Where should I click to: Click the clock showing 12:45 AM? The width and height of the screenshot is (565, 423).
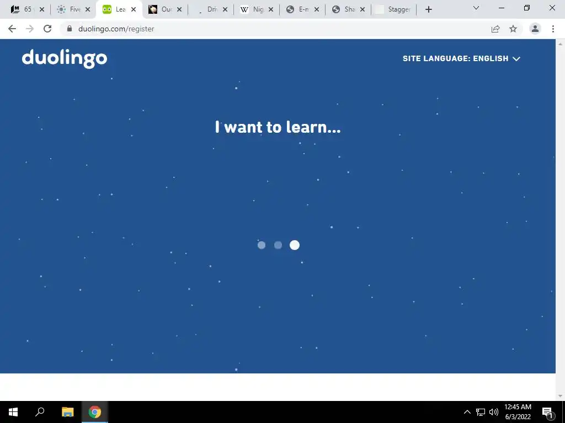click(518, 412)
